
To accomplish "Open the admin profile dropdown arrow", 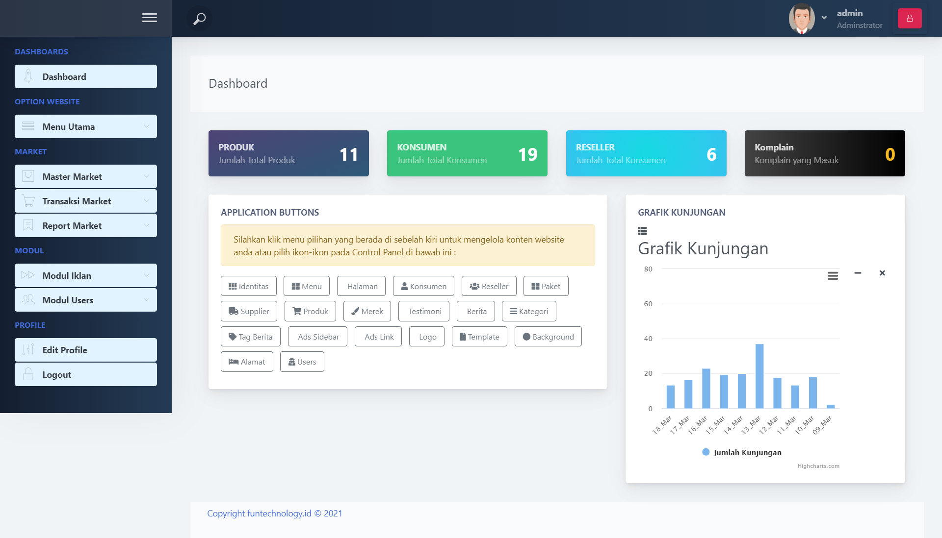I will click(x=824, y=18).
